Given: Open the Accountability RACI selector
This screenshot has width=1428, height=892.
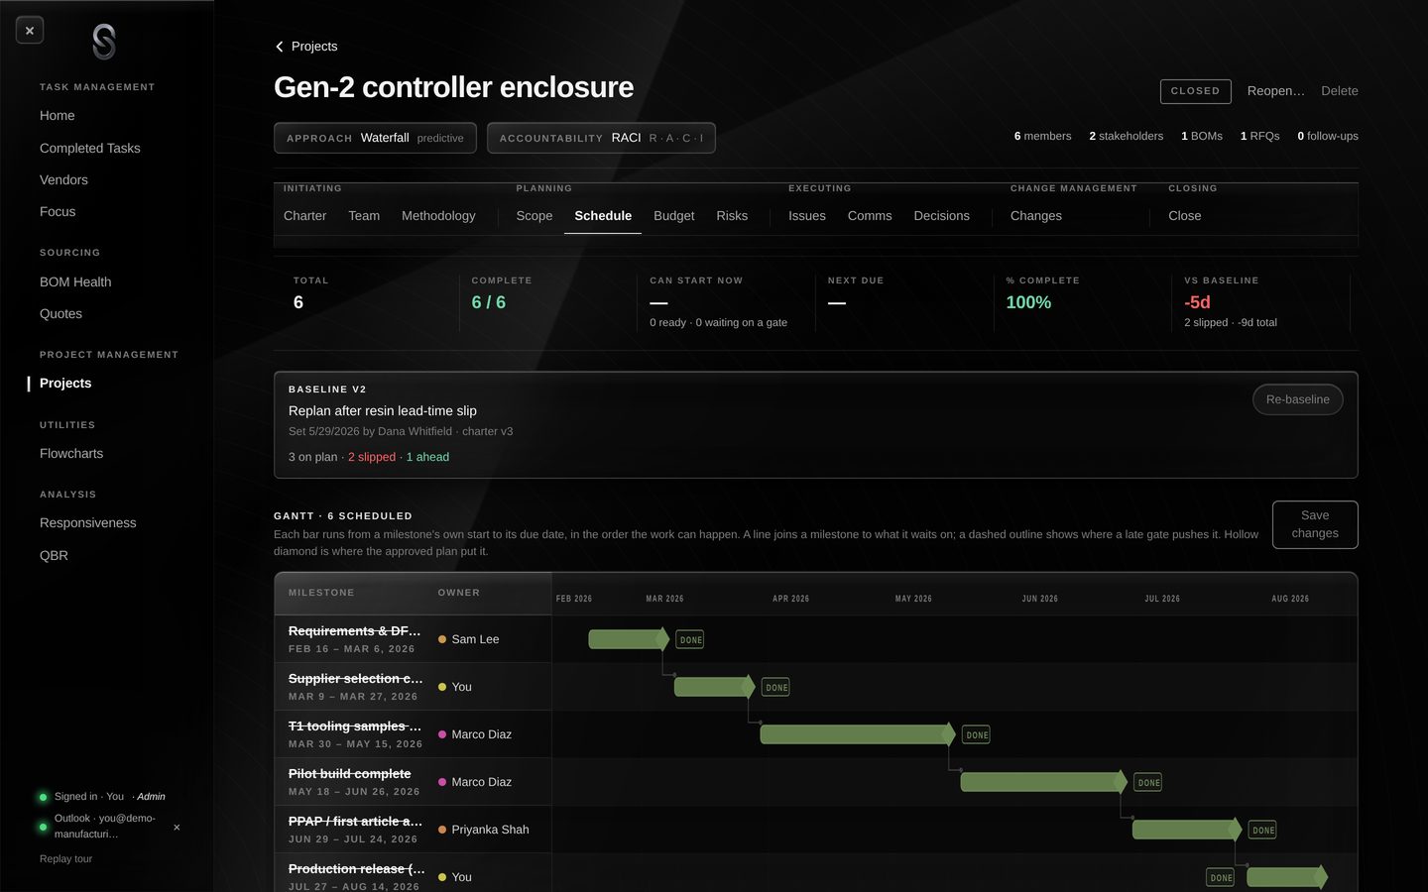Looking at the screenshot, I should (x=601, y=138).
